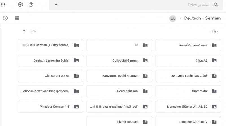Click folder icon of (I-II-III-plus+readings)(mp3+pdf)
The width and height of the screenshot is (226, 126).
click(145, 107)
